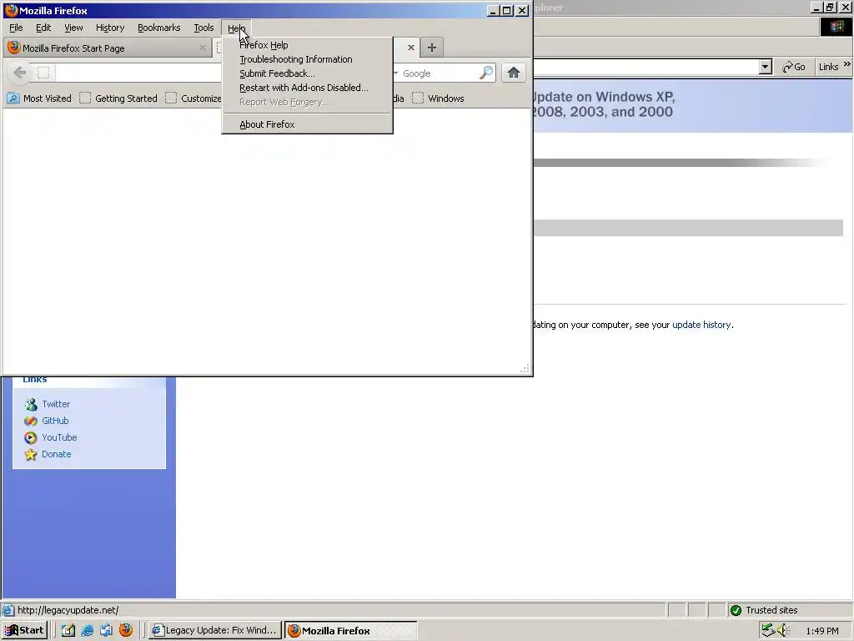Screen dimensions: 854x641
Task: Click the Firefox back arrow button
Action: (x=20, y=73)
